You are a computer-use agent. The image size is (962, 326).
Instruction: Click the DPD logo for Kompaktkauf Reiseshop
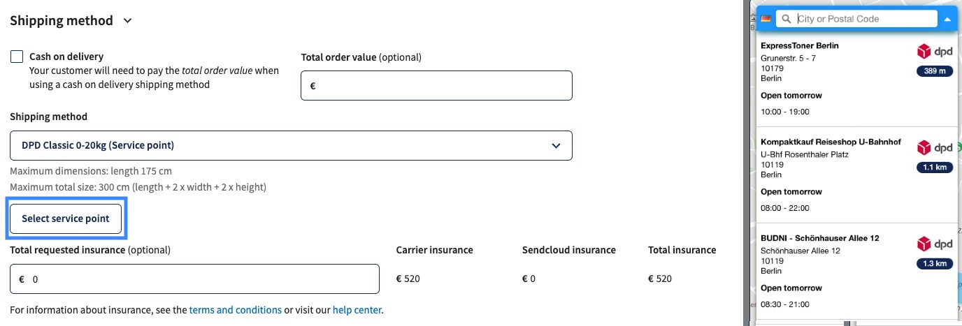[x=935, y=148]
